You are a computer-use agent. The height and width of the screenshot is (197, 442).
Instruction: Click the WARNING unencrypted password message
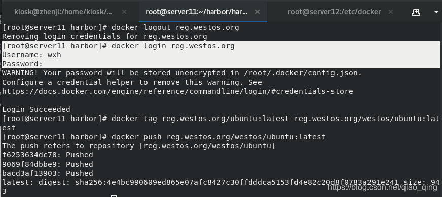[x=182, y=73]
